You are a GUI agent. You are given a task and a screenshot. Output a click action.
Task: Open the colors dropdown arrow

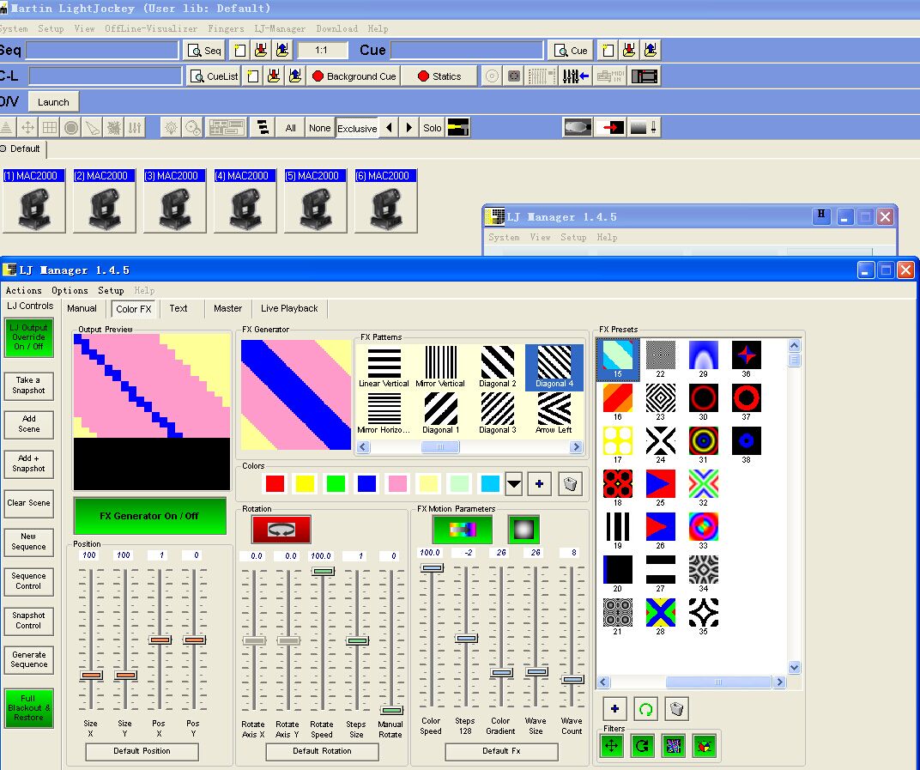[x=513, y=484]
